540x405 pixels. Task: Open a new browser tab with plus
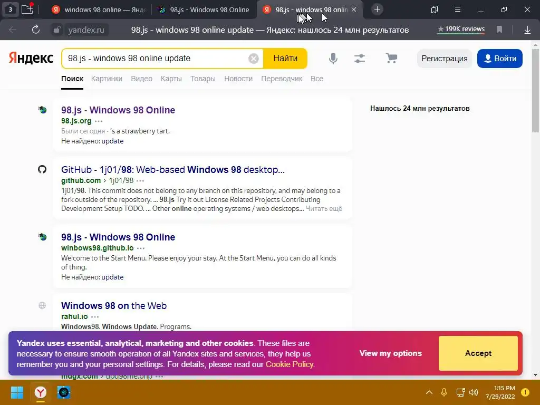(x=377, y=9)
